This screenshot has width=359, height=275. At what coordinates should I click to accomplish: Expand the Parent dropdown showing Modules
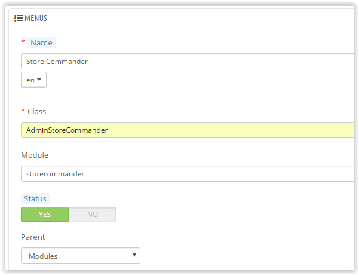pyautogui.click(x=81, y=256)
